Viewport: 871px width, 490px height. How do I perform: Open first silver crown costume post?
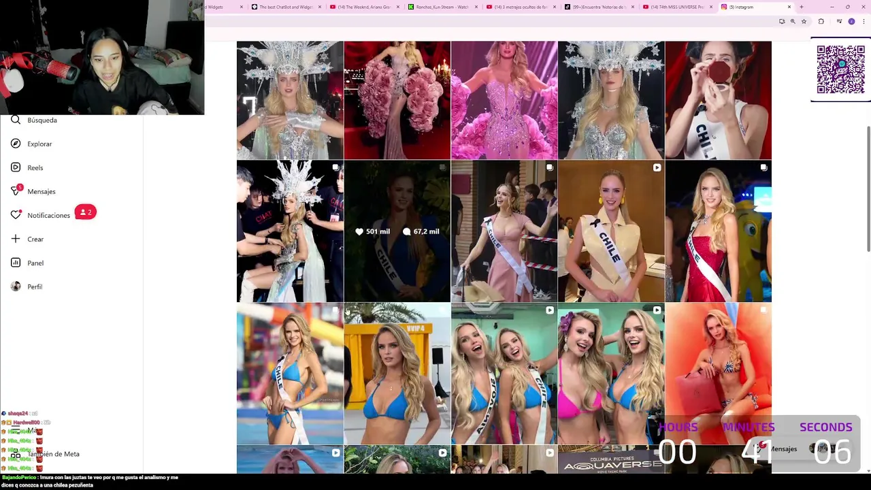pyautogui.click(x=290, y=100)
